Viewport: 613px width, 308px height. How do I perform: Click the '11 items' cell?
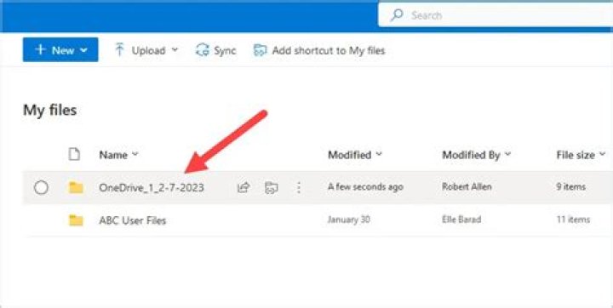click(x=573, y=220)
